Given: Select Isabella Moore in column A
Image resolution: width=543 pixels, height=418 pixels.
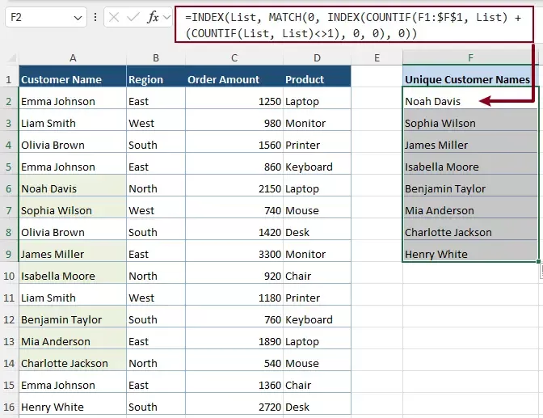Looking at the screenshot, I should (73, 272).
